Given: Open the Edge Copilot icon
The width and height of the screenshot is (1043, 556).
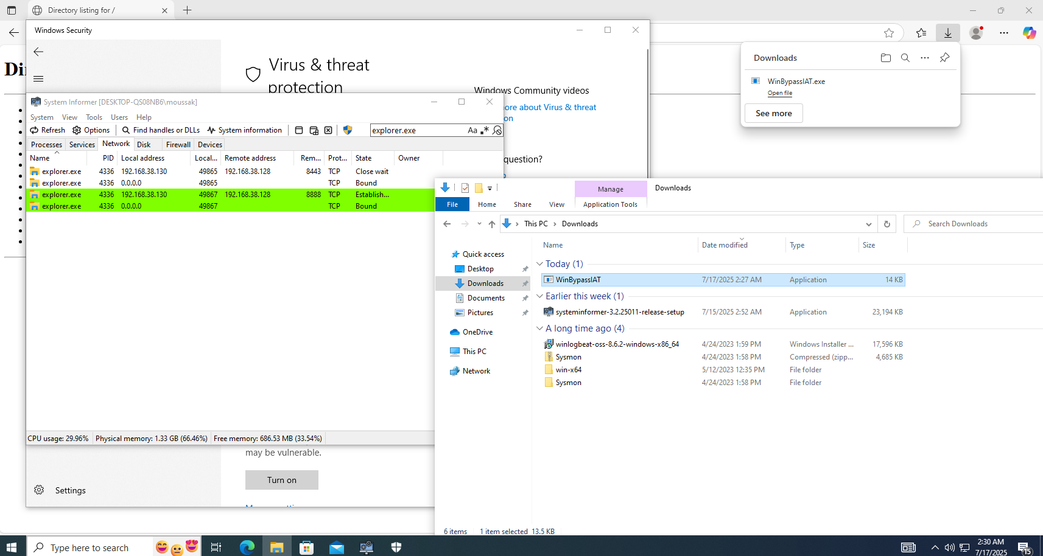Looking at the screenshot, I should point(1029,33).
